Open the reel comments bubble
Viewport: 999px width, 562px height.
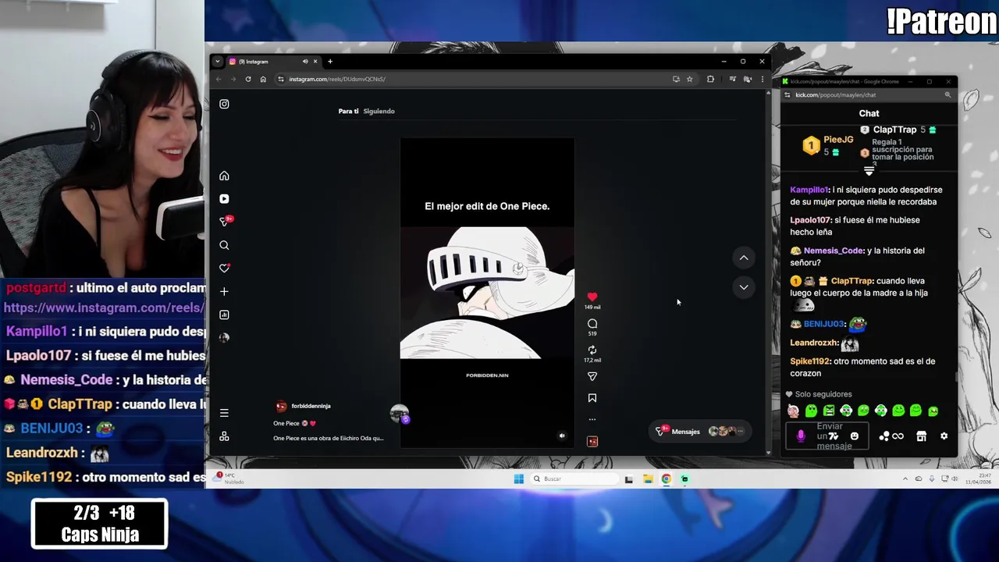[592, 323]
